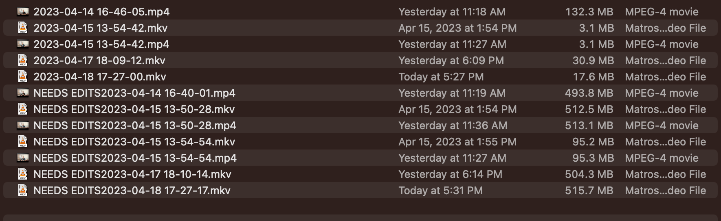Screen dimensions: 721x221
Task: Click the date Apr 15, 2023 at 1:55 PM
Action: (457, 142)
